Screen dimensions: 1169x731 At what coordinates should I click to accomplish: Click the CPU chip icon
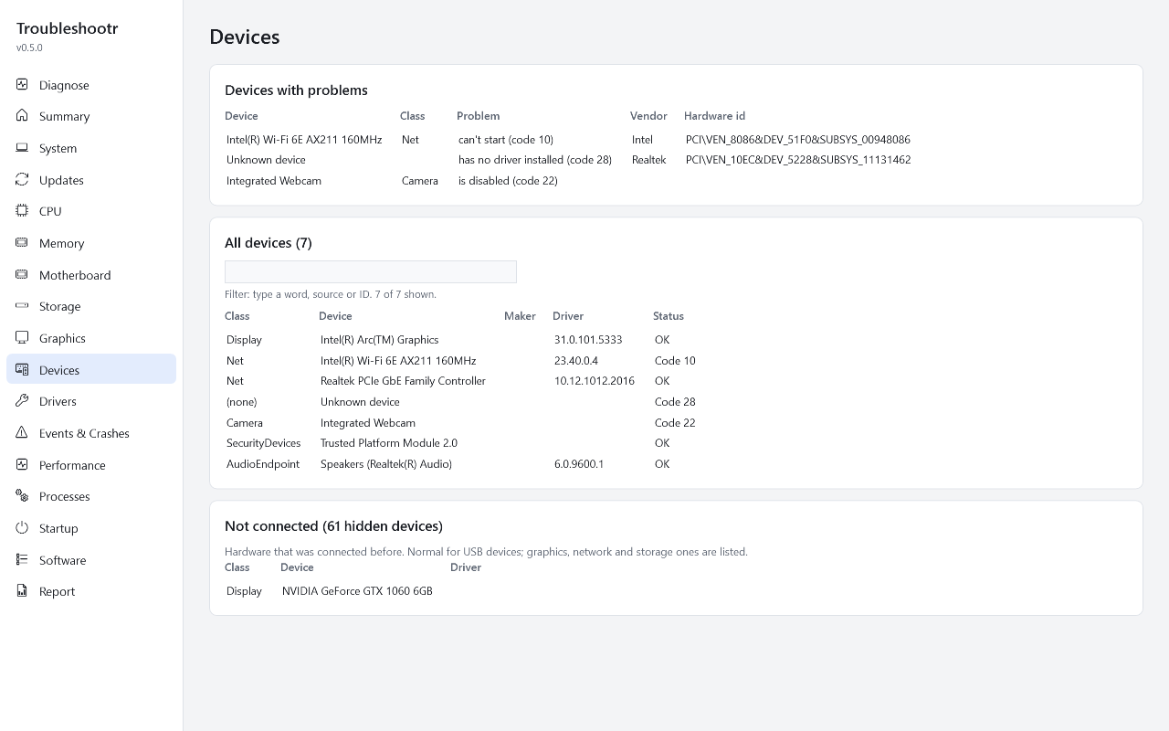point(22,211)
